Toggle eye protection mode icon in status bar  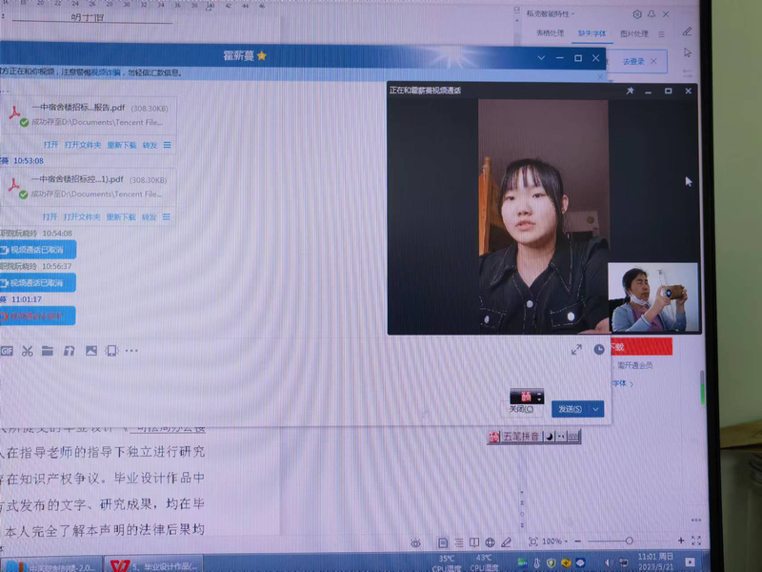click(x=416, y=542)
